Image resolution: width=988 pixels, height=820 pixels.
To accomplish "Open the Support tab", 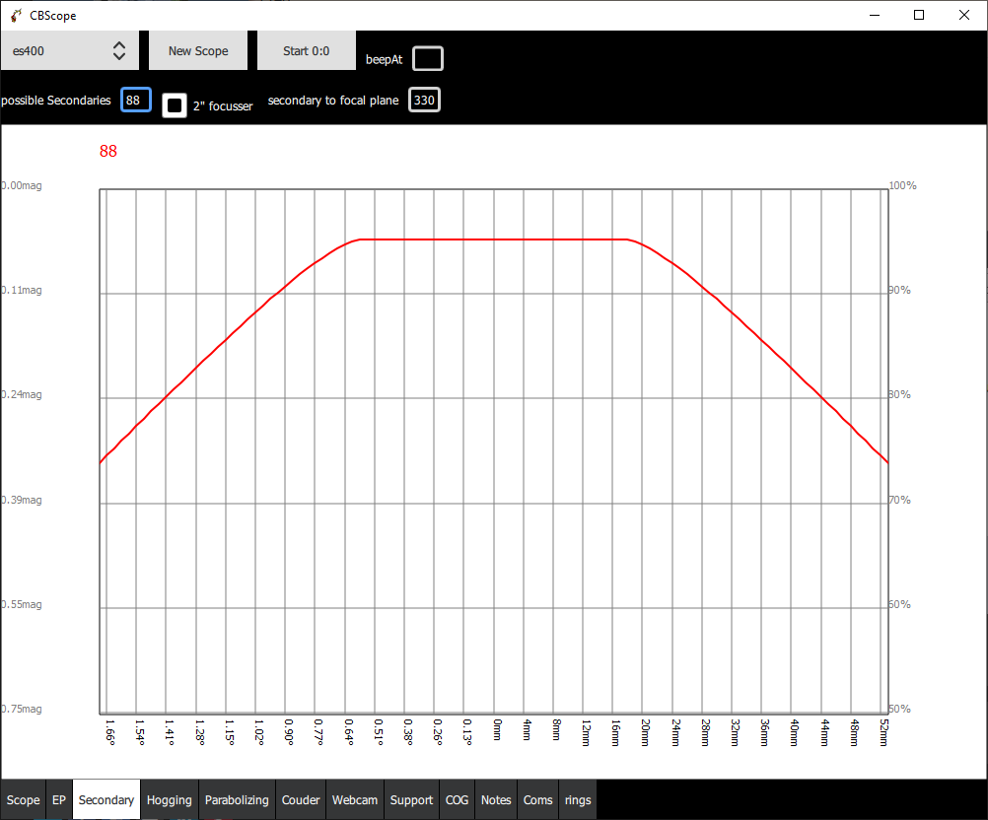I will click(411, 800).
